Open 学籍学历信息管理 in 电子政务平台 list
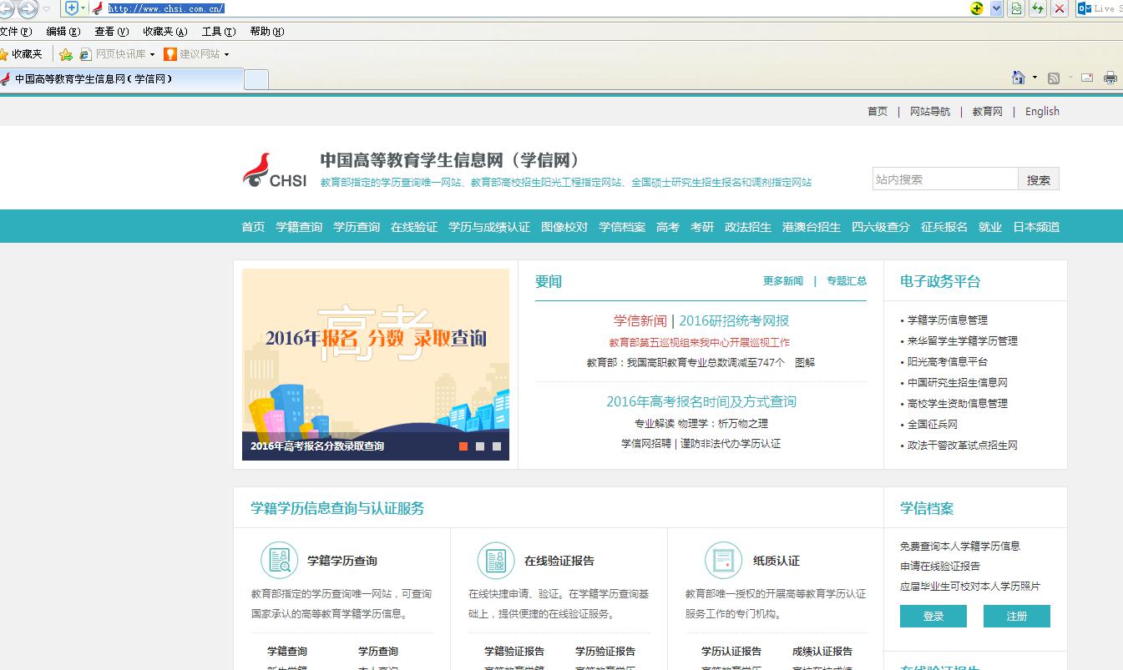The height and width of the screenshot is (670, 1123). (x=948, y=320)
